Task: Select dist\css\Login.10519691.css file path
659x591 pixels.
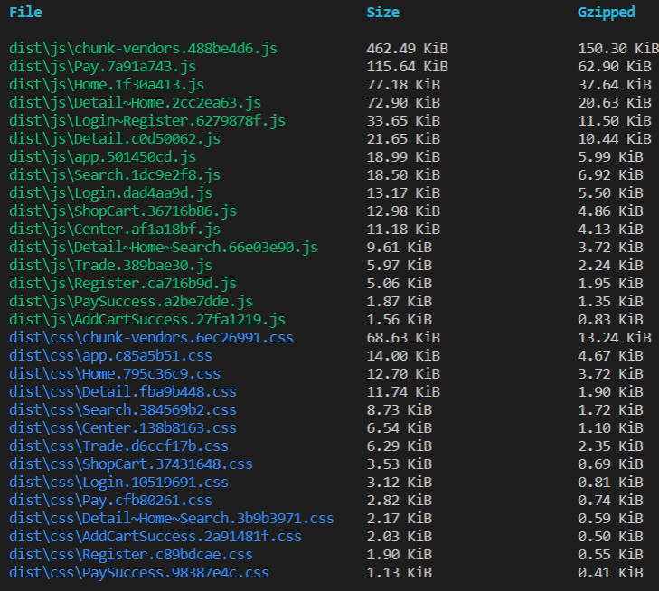Action: click(119, 482)
